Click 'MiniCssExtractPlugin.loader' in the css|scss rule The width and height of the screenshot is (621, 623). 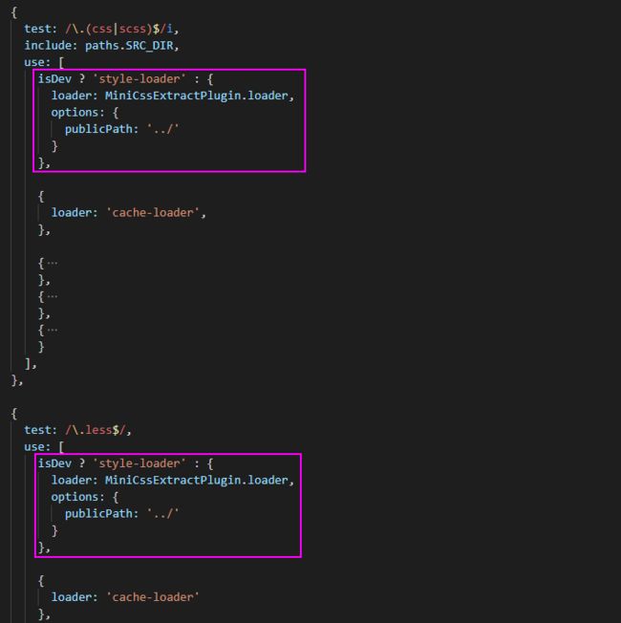coord(196,96)
